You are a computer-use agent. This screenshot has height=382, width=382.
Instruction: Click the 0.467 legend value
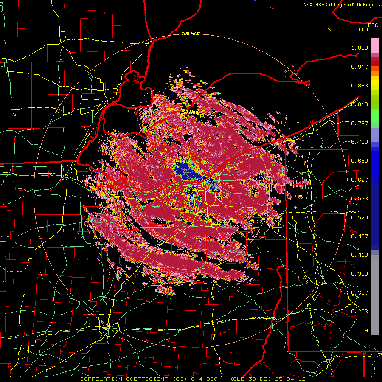[x=360, y=236]
